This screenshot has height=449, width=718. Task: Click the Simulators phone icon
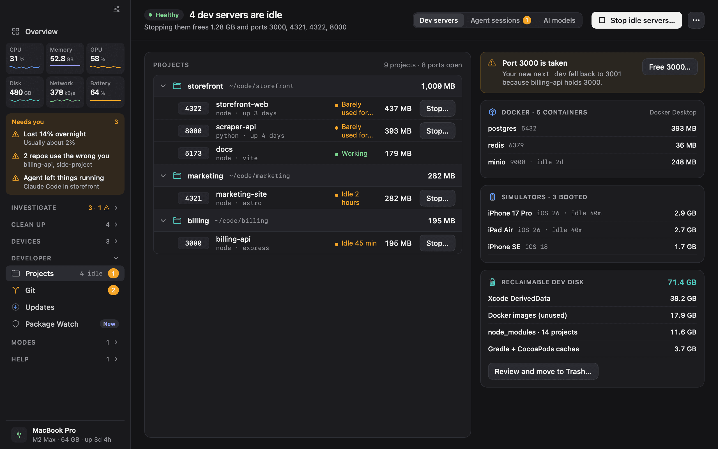[493, 197]
